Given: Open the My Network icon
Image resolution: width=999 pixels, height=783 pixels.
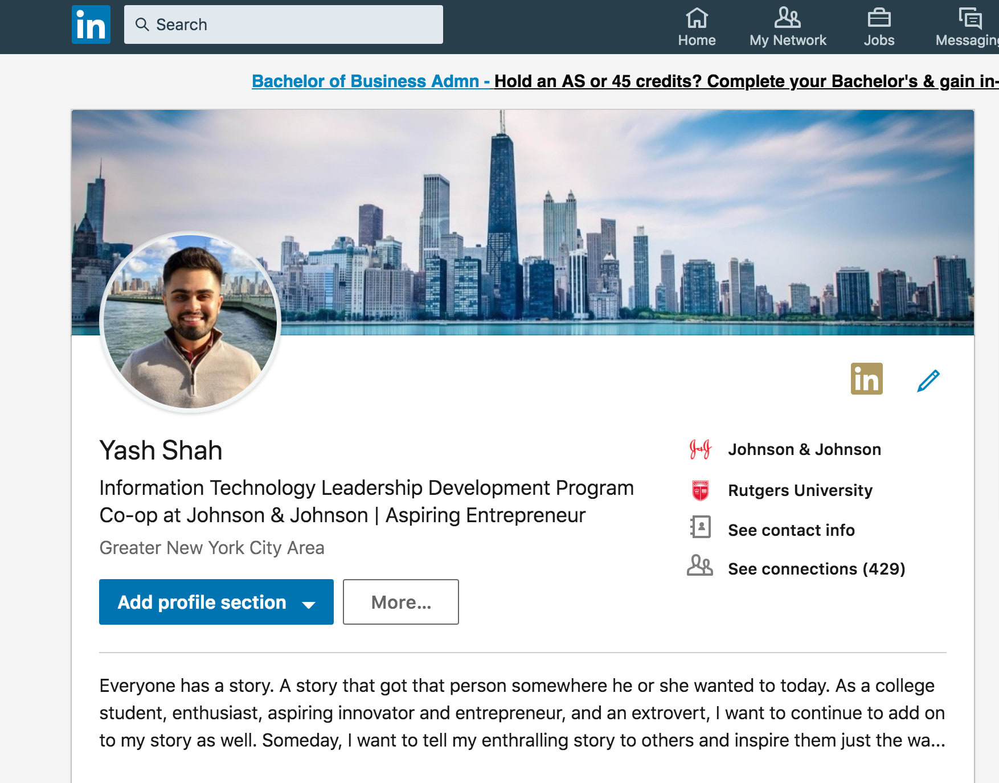Looking at the screenshot, I should coord(787,18).
